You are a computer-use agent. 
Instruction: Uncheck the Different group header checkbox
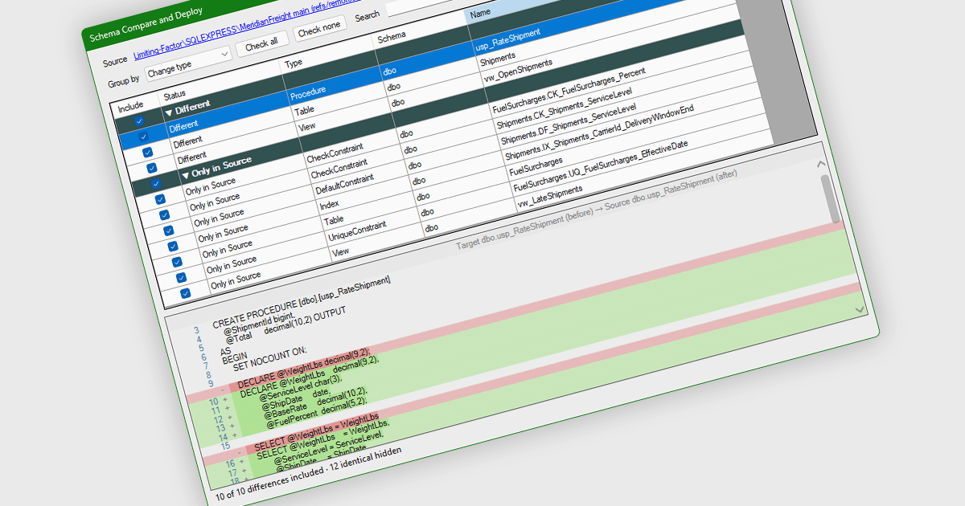[x=140, y=120]
